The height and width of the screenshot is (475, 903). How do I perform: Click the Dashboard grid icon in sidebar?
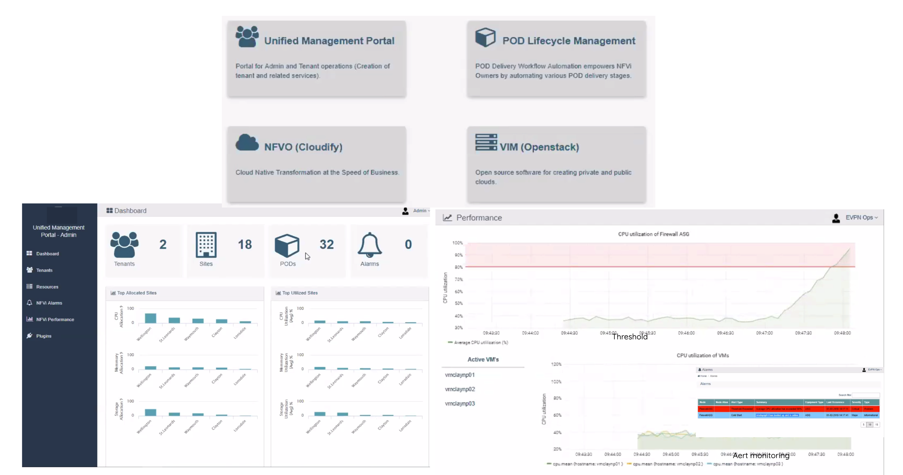(x=29, y=253)
